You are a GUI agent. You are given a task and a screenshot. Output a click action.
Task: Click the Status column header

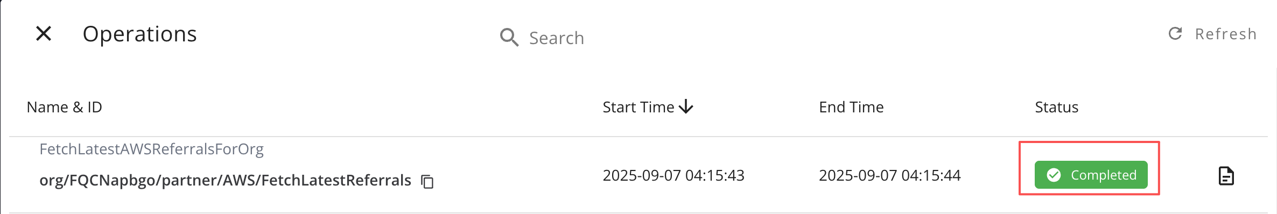(1056, 107)
